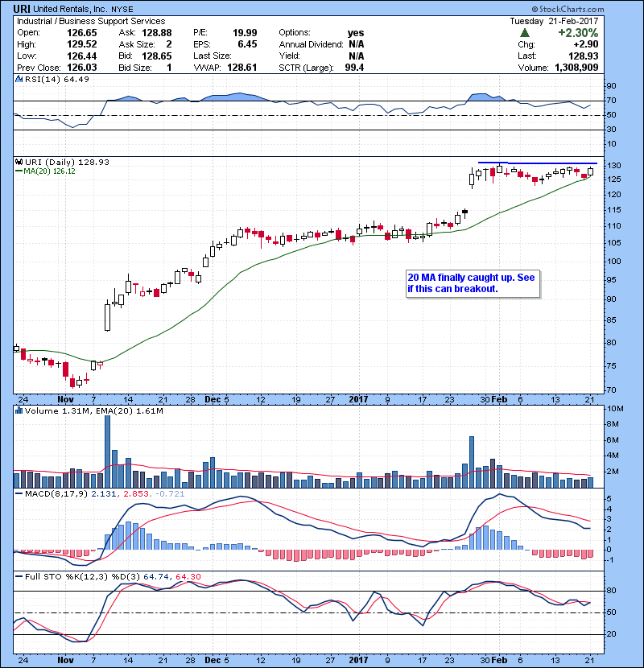
Task: Click the 10M volume axis label
Action: tap(615, 409)
